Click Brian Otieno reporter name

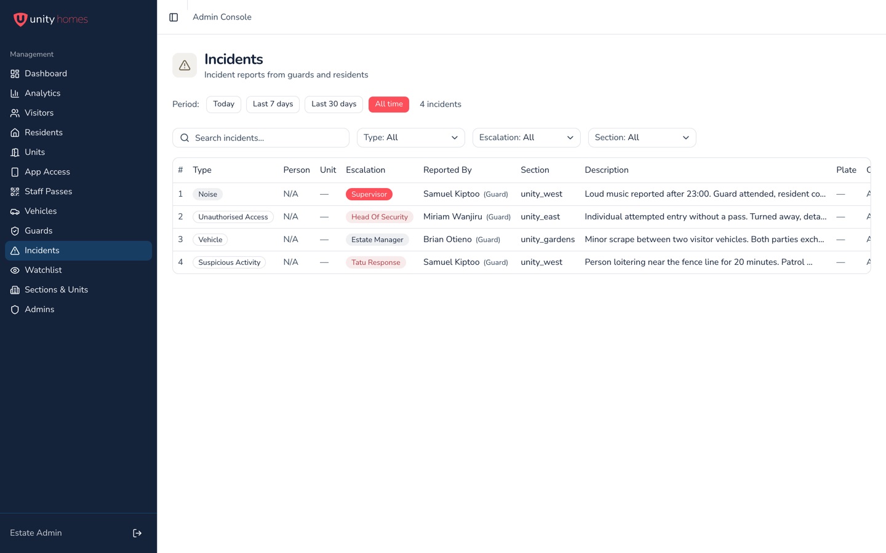[447, 240]
